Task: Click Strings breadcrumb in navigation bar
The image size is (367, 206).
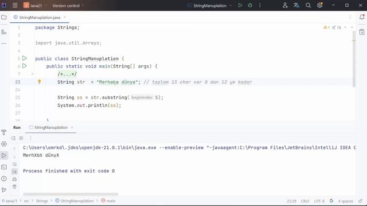Action: (x=42, y=201)
